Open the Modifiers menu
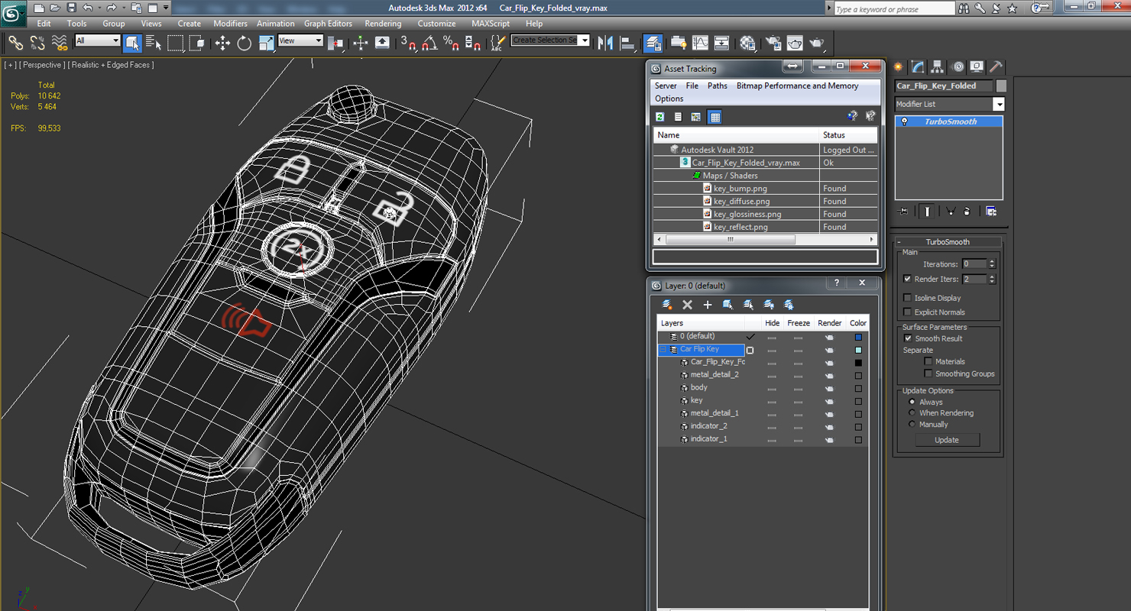Viewport: 1131px width, 611px height. click(x=230, y=24)
